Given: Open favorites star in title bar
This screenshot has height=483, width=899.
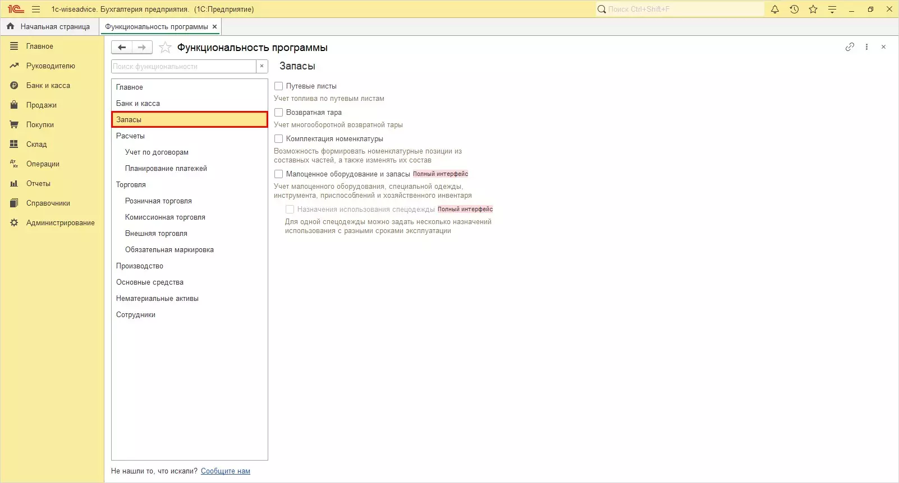Looking at the screenshot, I should point(813,9).
